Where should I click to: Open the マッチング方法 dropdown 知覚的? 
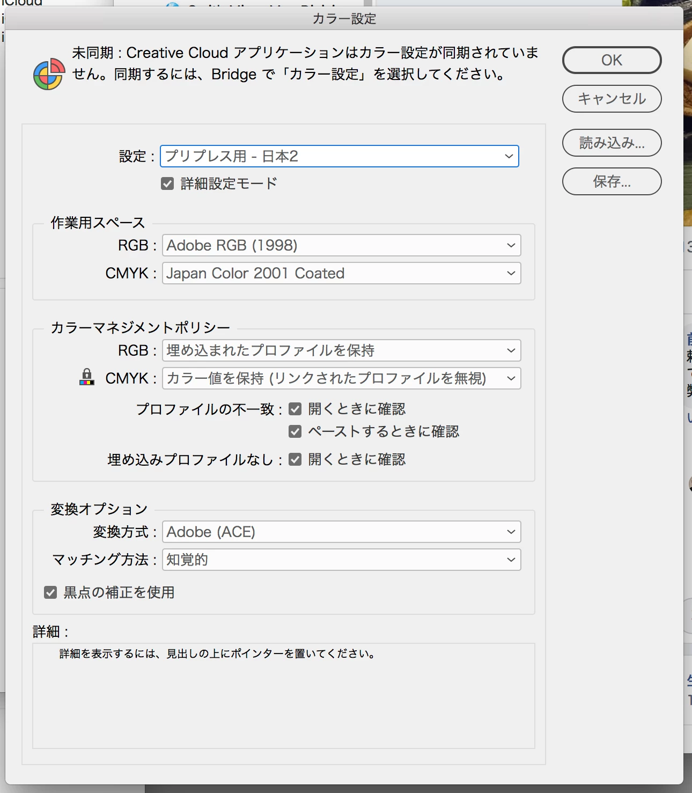click(341, 560)
